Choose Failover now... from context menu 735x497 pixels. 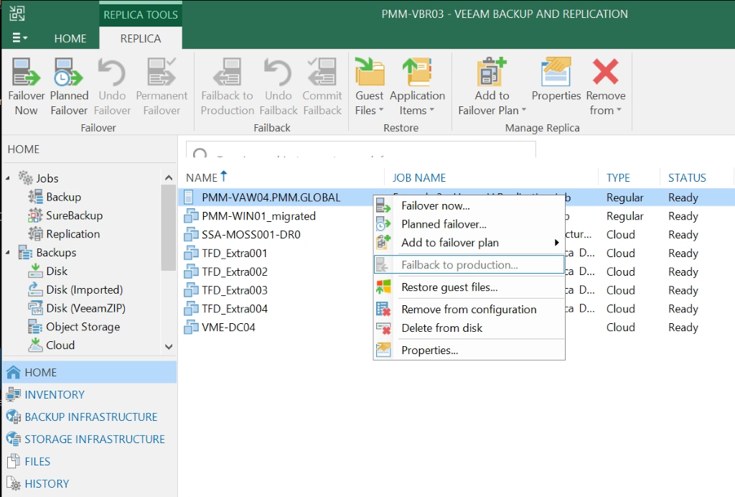(x=469, y=205)
